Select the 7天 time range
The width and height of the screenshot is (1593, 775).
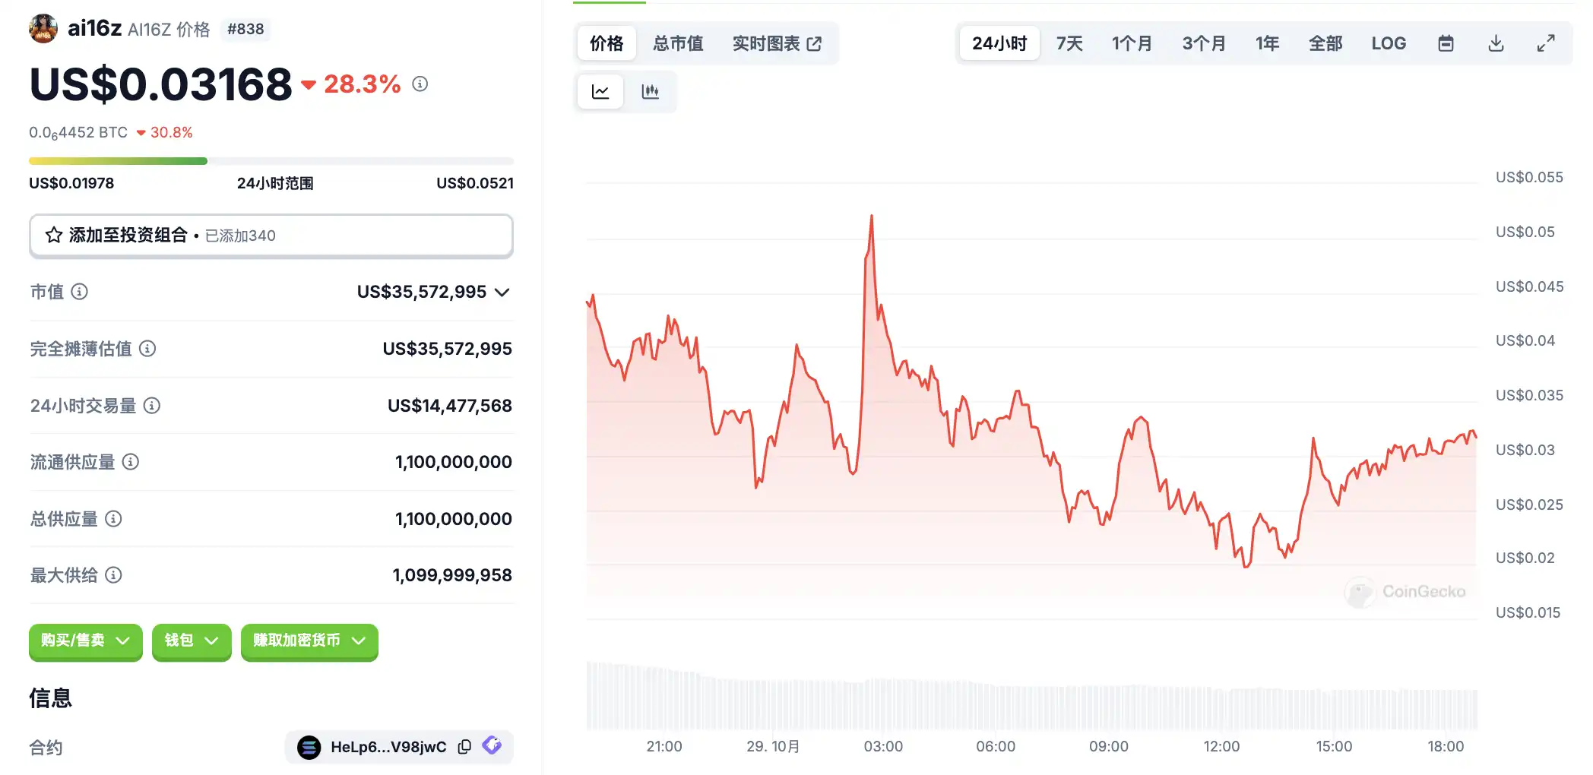[1069, 43]
